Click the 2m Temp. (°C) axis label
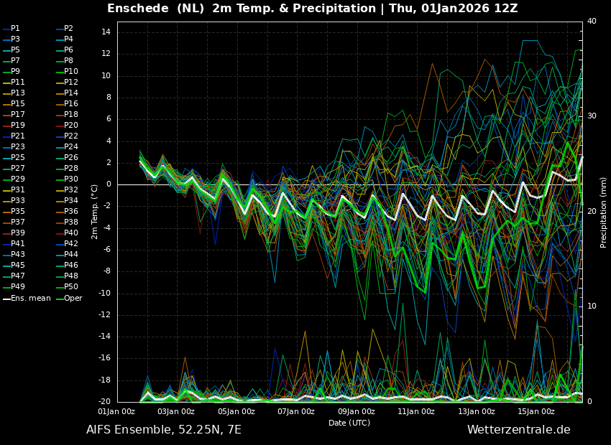 [95, 212]
